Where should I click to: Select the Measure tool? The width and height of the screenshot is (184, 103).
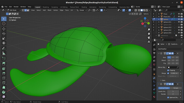click(4, 53)
